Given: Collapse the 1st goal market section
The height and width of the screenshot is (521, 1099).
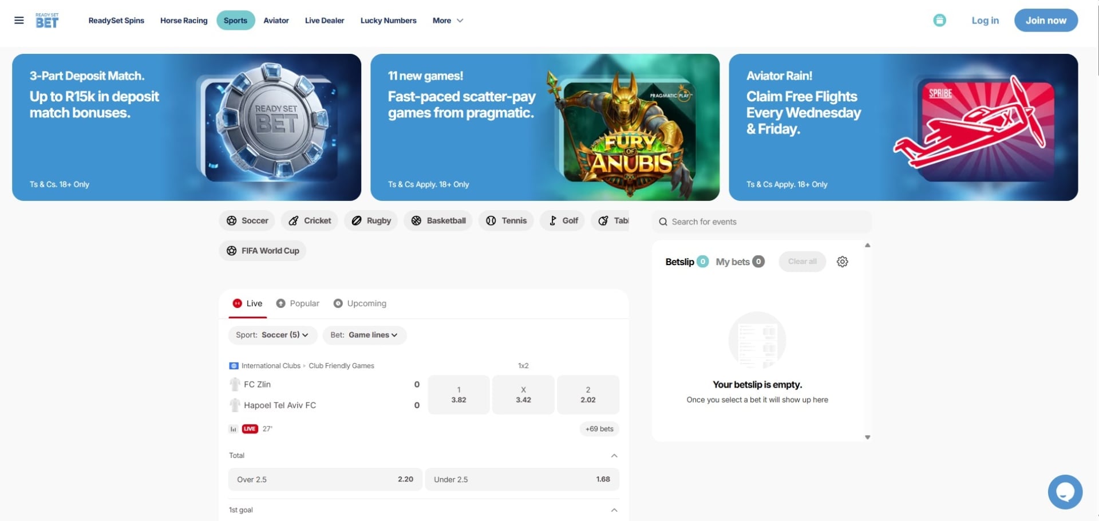Looking at the screenshot, I should pos(614,510).
